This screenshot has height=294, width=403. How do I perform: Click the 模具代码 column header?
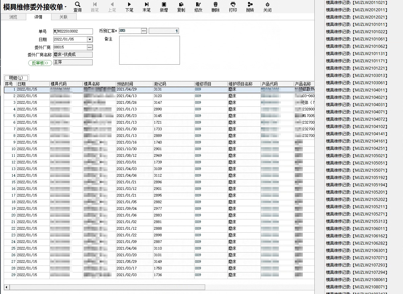pos(66,84)
